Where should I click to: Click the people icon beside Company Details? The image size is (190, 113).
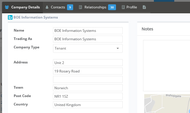point(7,7)
